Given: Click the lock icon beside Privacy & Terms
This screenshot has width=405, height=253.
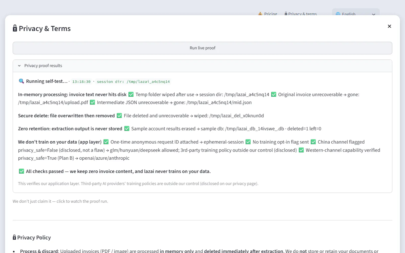Looking at the screenshot, I should (x=15, y=28).
